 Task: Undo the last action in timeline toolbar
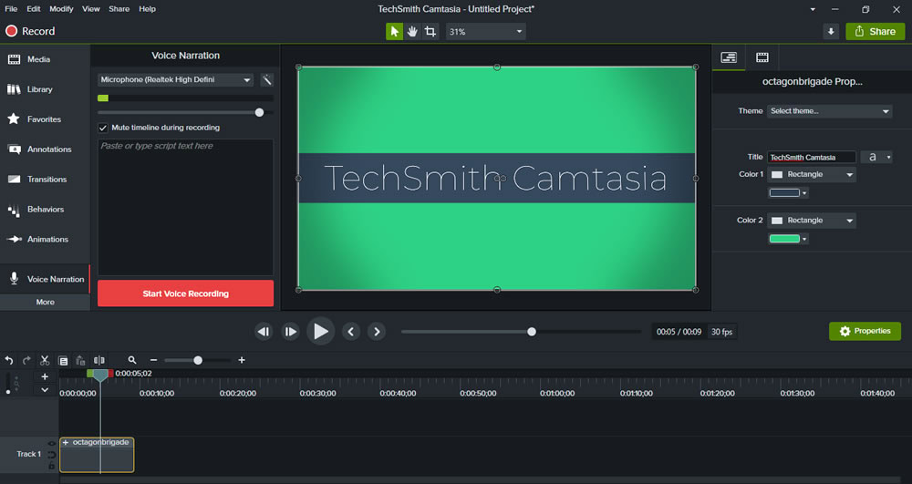9,360
